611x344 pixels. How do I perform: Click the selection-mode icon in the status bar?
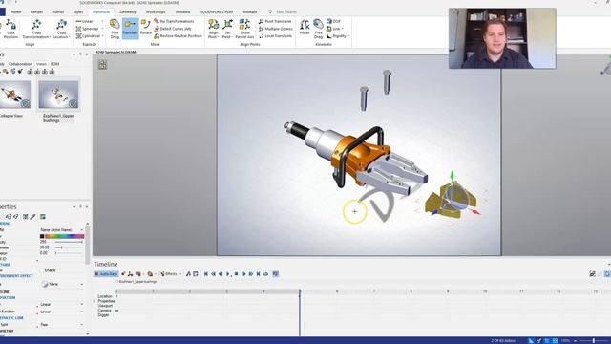531,340
